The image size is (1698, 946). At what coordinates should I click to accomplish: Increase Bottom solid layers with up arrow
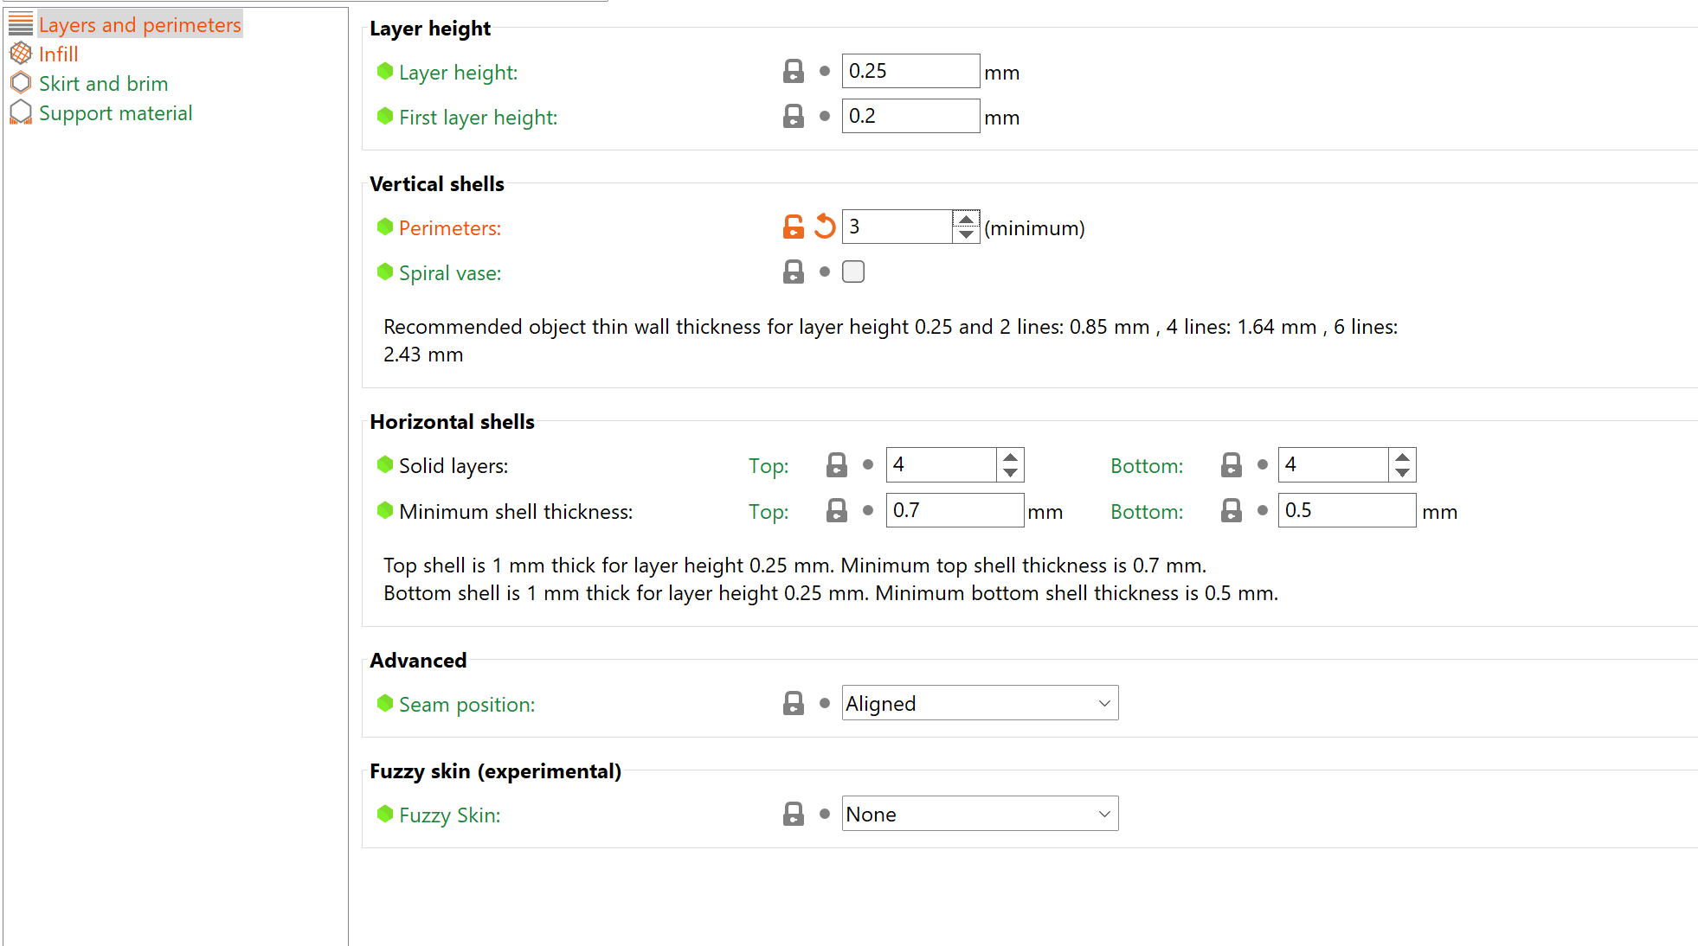click(1402, 457)
